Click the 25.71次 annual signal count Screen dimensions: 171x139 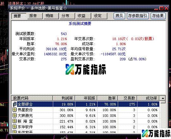(119, 49)
